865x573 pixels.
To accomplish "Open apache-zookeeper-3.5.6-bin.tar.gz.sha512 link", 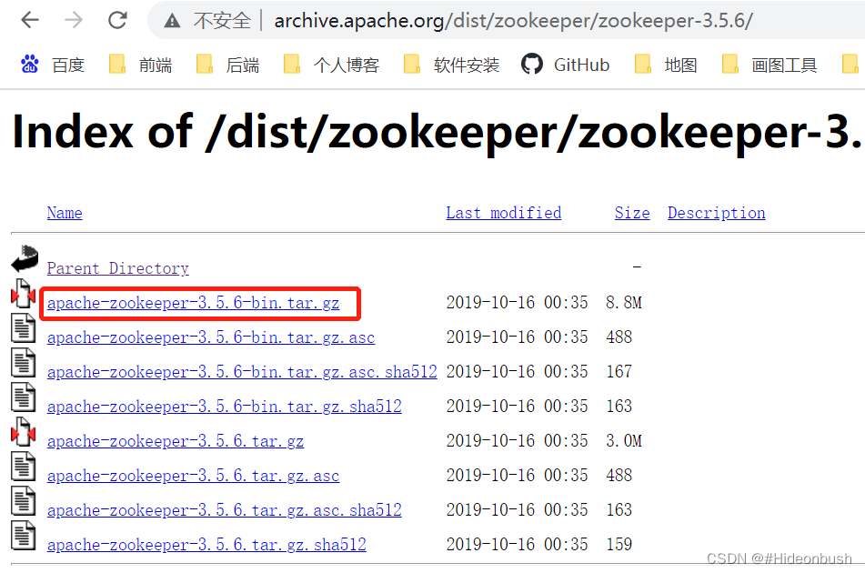I will tap(225, 407).
